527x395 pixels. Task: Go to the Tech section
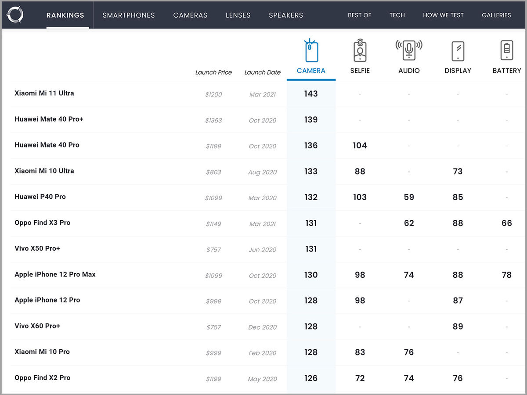(x=397, y=15)
